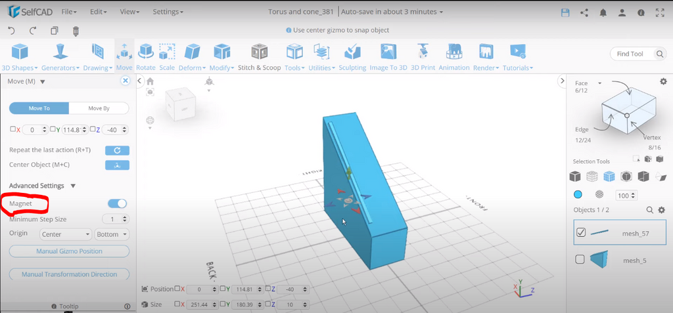Open the Origin Center dropdown
Image resolution: width=673 pixels, height=313 pixels.
coord(66,234)
